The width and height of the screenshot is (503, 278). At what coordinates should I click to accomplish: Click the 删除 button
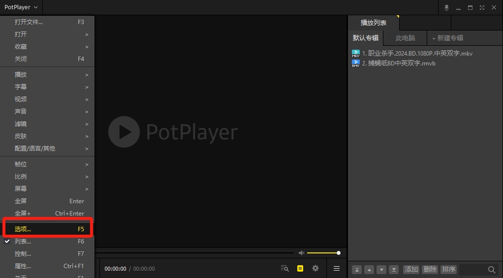[430, 269]
